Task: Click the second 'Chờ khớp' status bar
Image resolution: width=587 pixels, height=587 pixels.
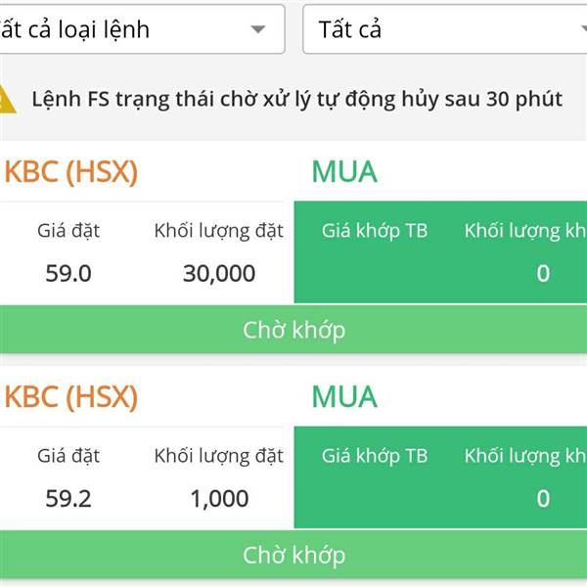Action: tap(293, 555)
